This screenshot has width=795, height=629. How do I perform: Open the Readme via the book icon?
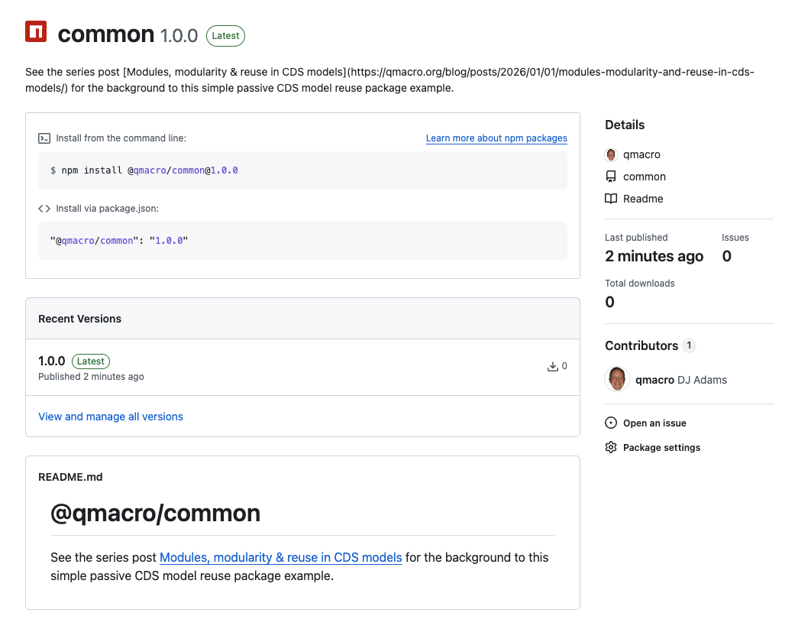pos(610,199)
